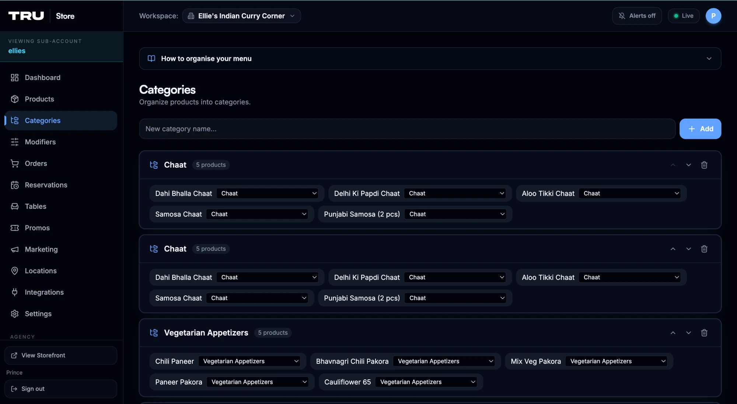737x404 pixels.
Task: Click the Categories heading text
Action: (167, 90)
